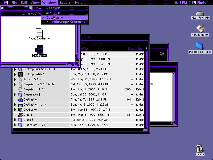
Task: Click the Despérados folder icon
Action: click(x=21, y=94)
